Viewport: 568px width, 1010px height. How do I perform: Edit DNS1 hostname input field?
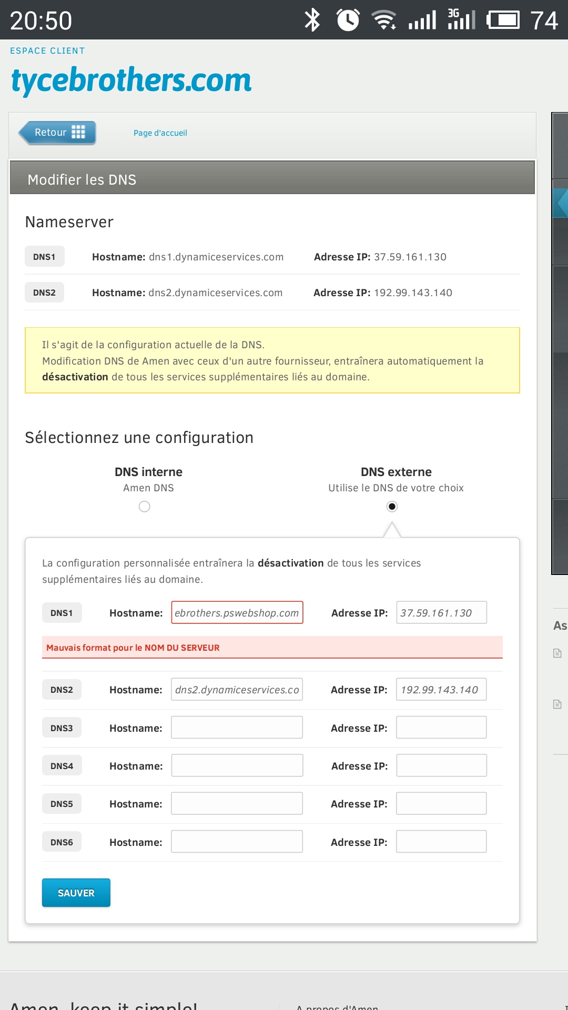(237, 613)
